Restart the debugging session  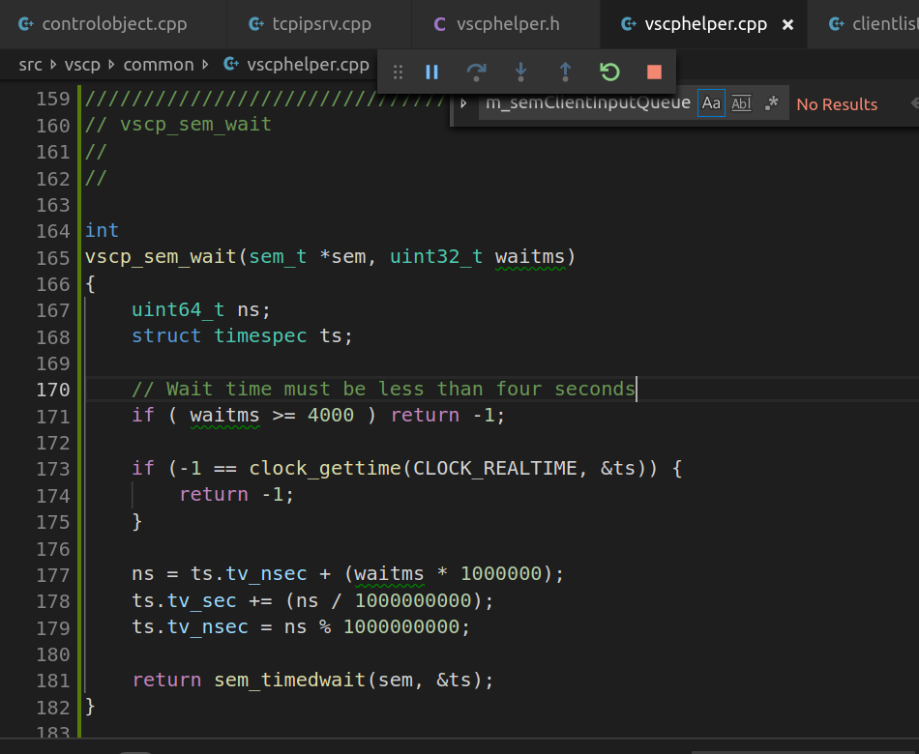[609, 72]
